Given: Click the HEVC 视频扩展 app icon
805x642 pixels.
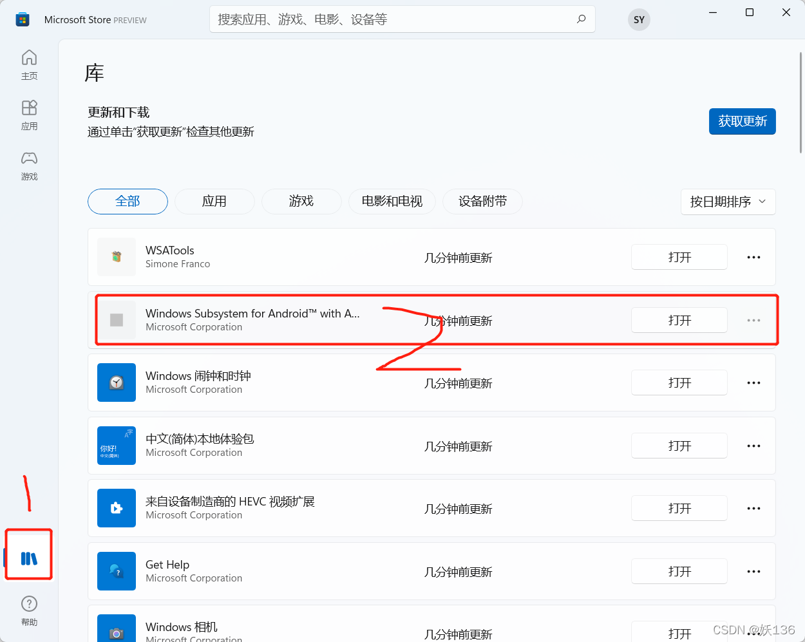Looking at the screenshot, I should pos(117,508).
